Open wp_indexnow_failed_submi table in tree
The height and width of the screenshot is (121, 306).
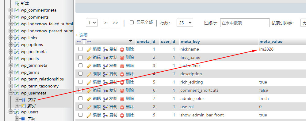(x=47, y=24)
